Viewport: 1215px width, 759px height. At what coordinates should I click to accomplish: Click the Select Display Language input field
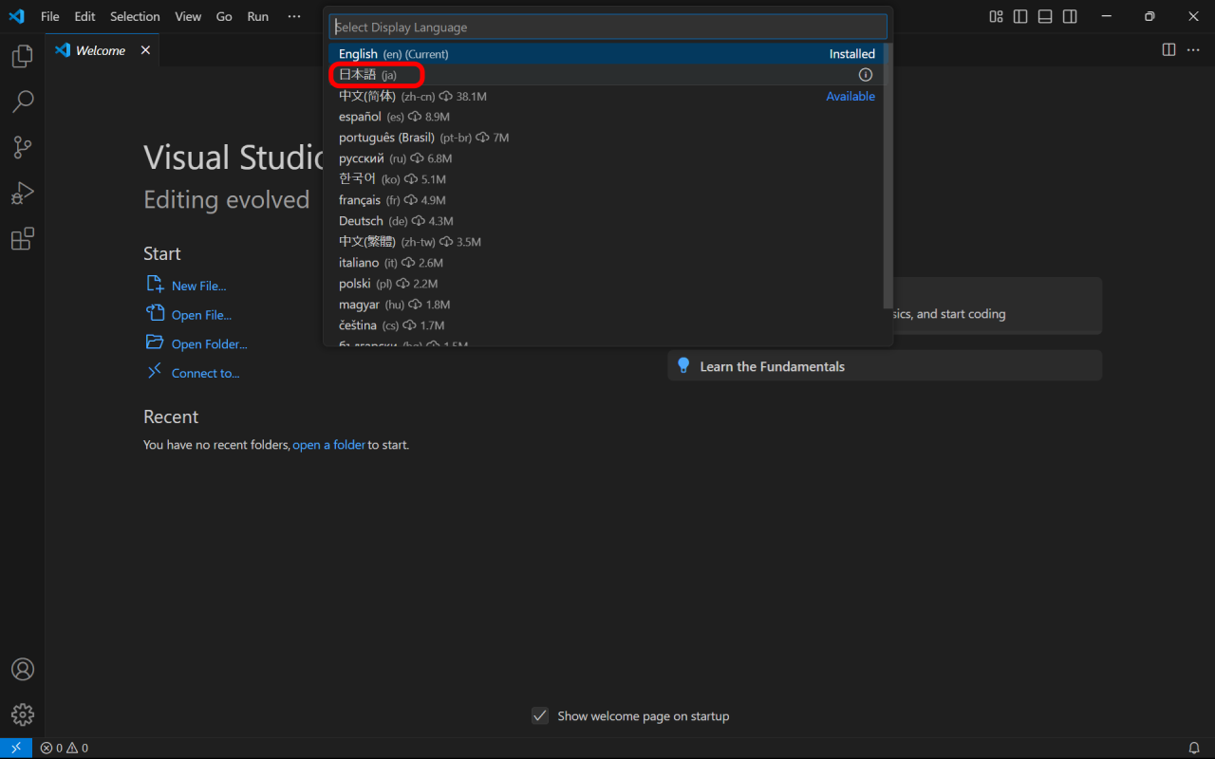click(607, 27)
